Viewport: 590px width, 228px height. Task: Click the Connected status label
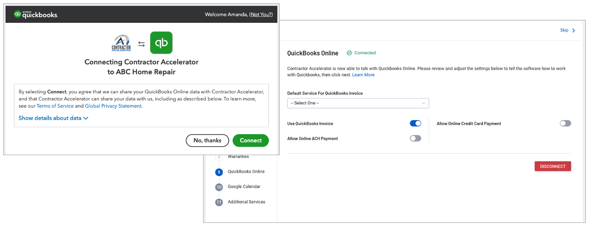pos(365,53)
